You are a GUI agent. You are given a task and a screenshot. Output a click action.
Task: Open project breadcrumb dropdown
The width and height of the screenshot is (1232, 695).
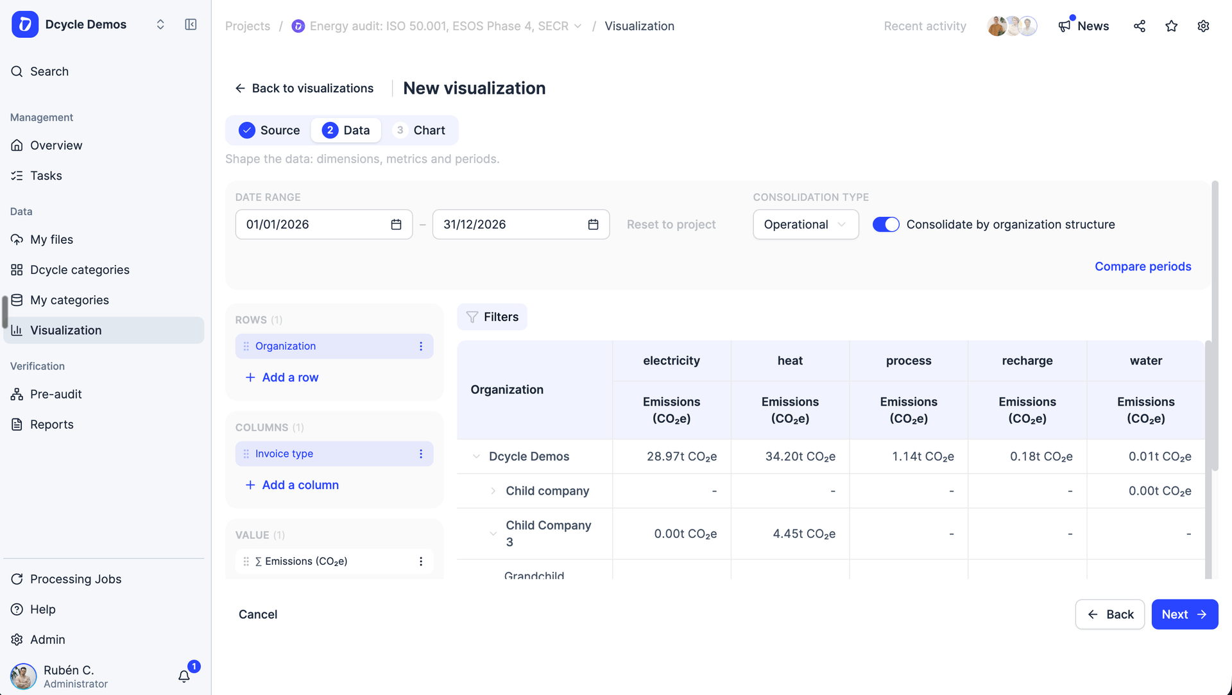577,26
